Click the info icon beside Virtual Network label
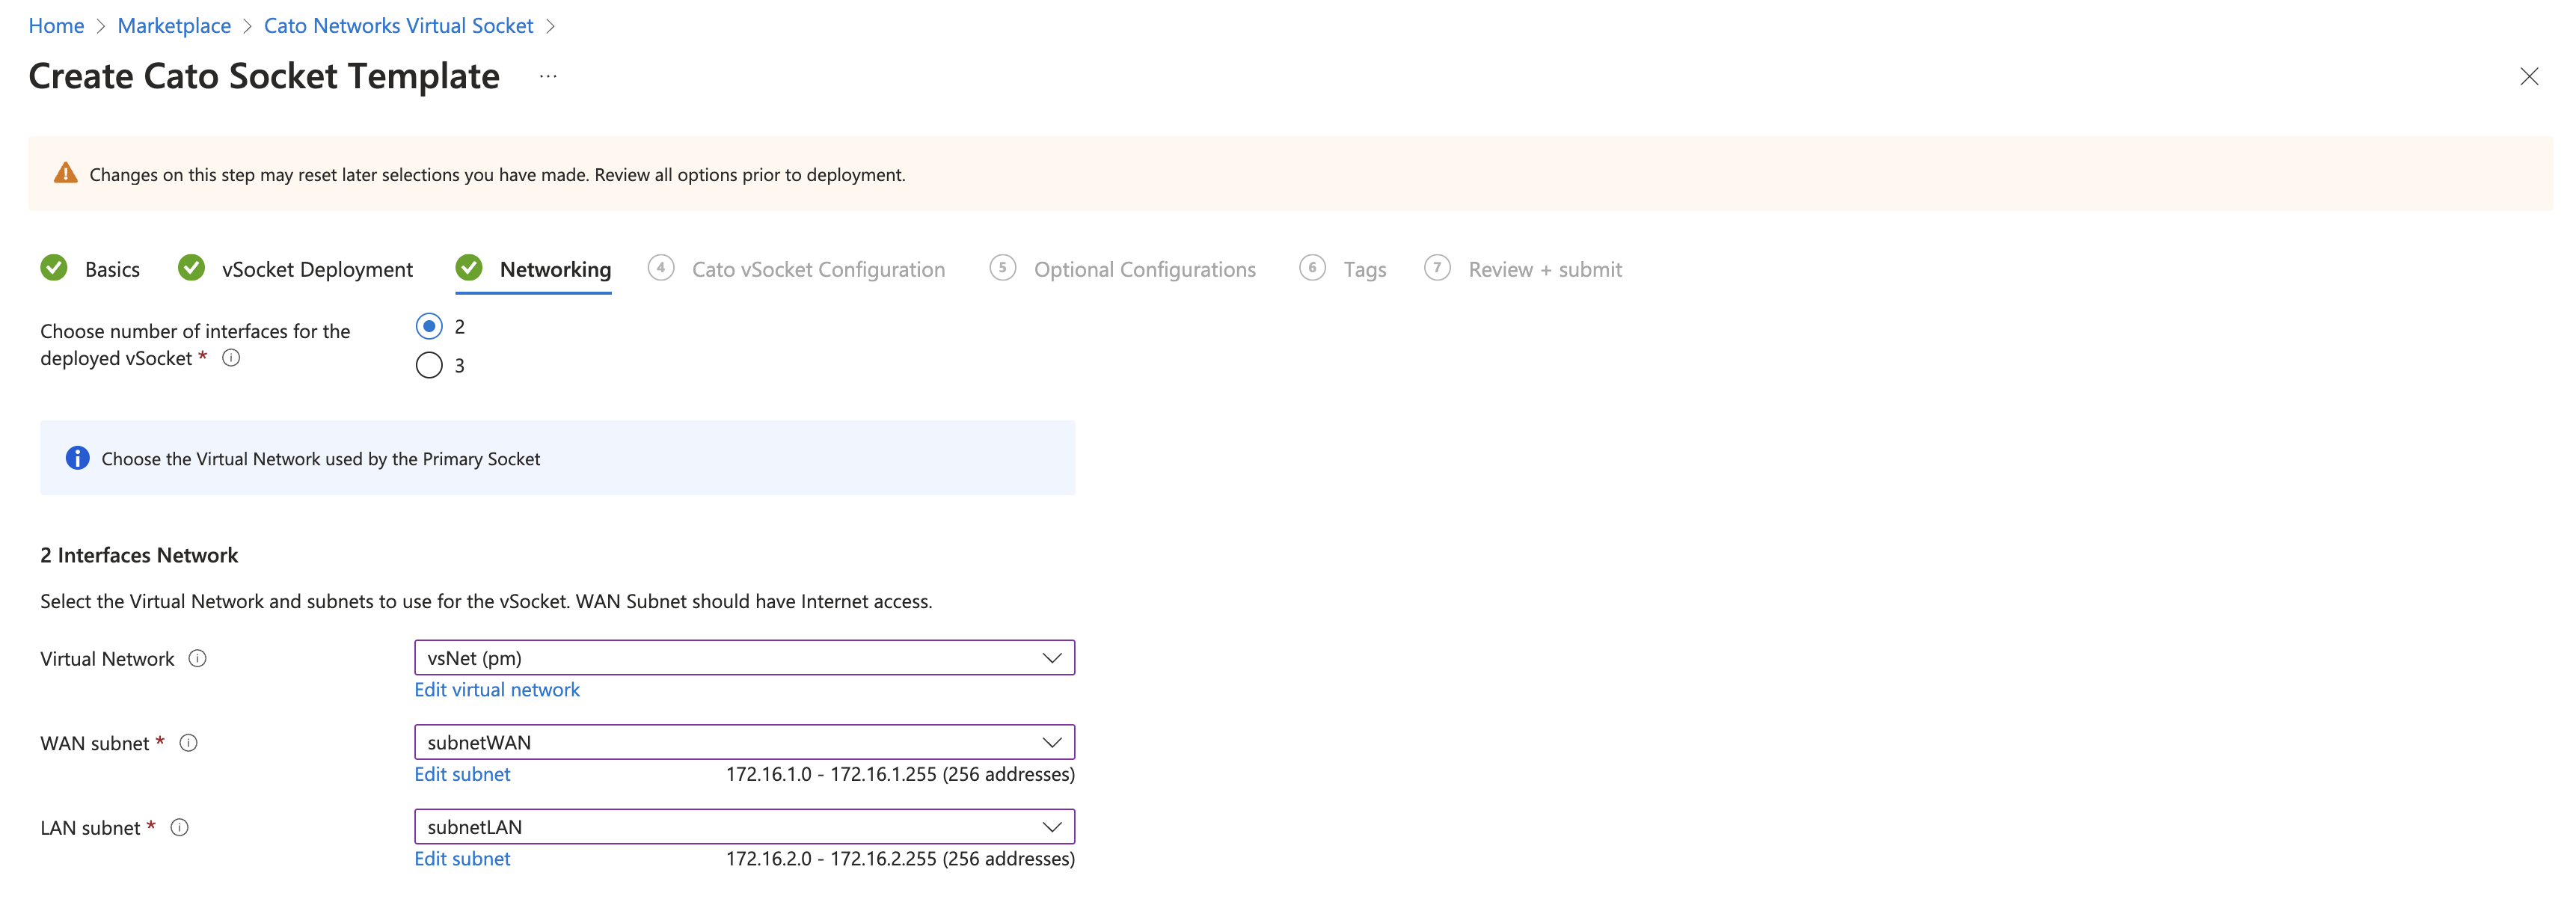The image size is (2576, 923). pyautogui.click(x=197, y=658)
